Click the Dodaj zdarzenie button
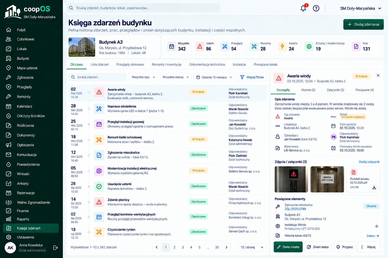The image size is (388, 258). pos(363,24)
